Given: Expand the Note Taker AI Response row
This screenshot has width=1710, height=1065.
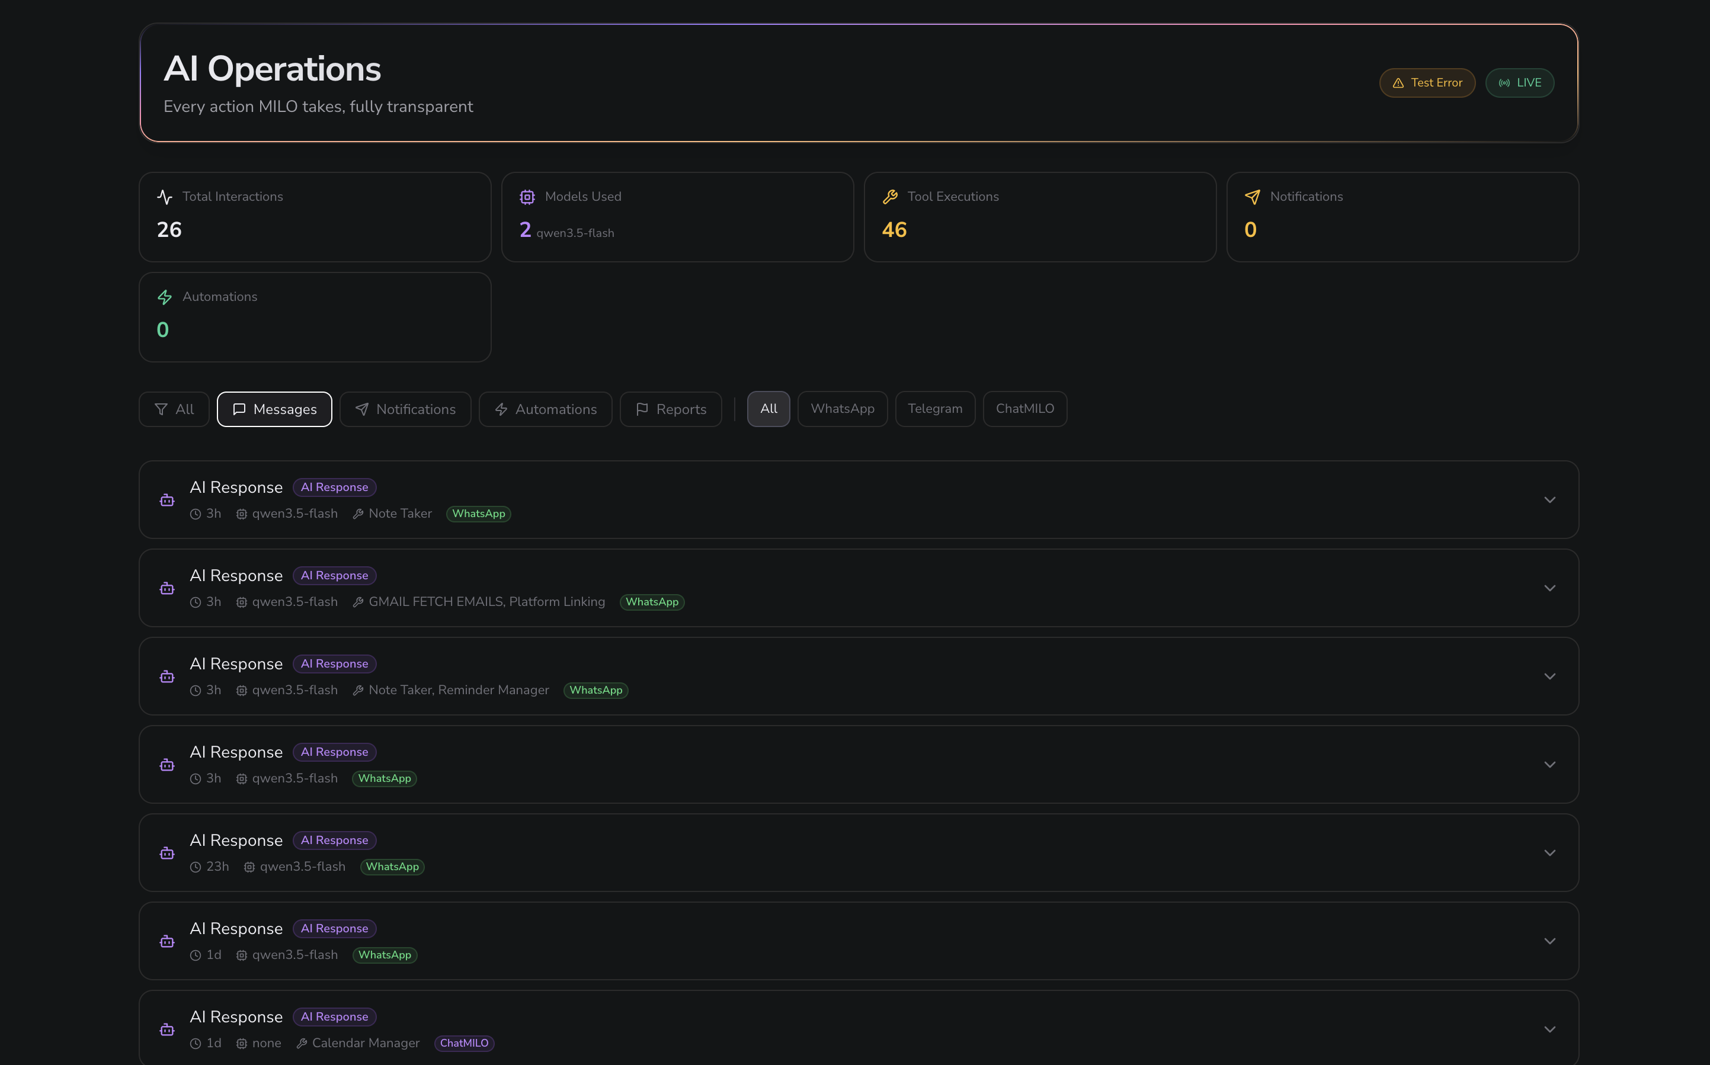Looking at the screenshot, I should point(1549,500).
